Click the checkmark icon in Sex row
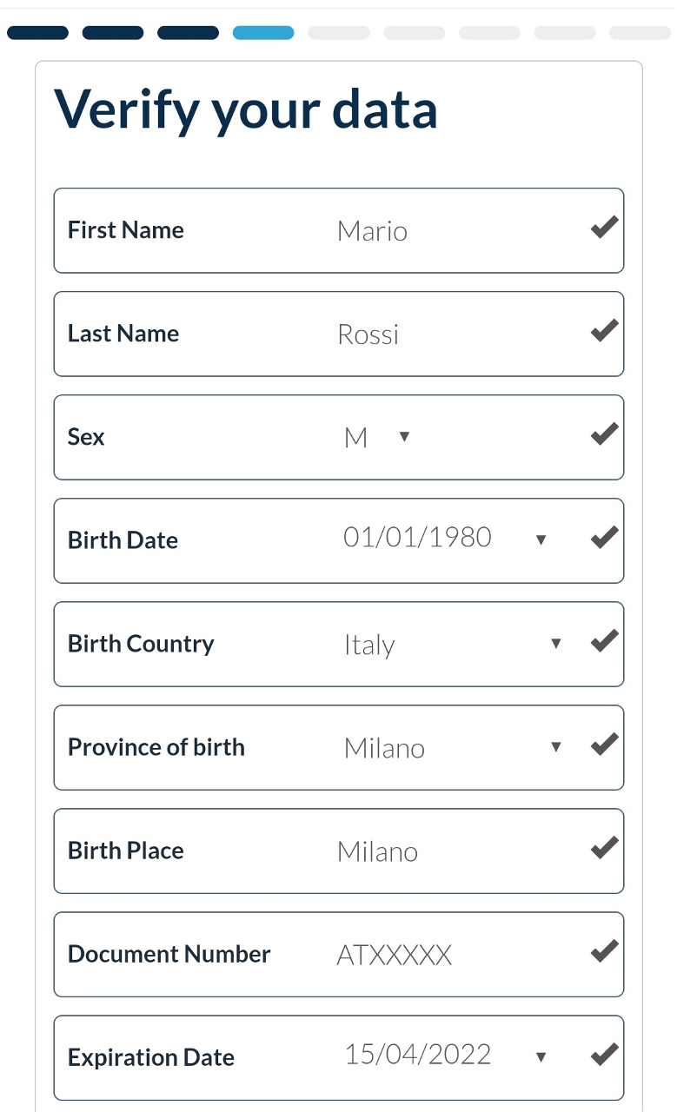This screenshot has height=1112, width=677. pos(604,435)
